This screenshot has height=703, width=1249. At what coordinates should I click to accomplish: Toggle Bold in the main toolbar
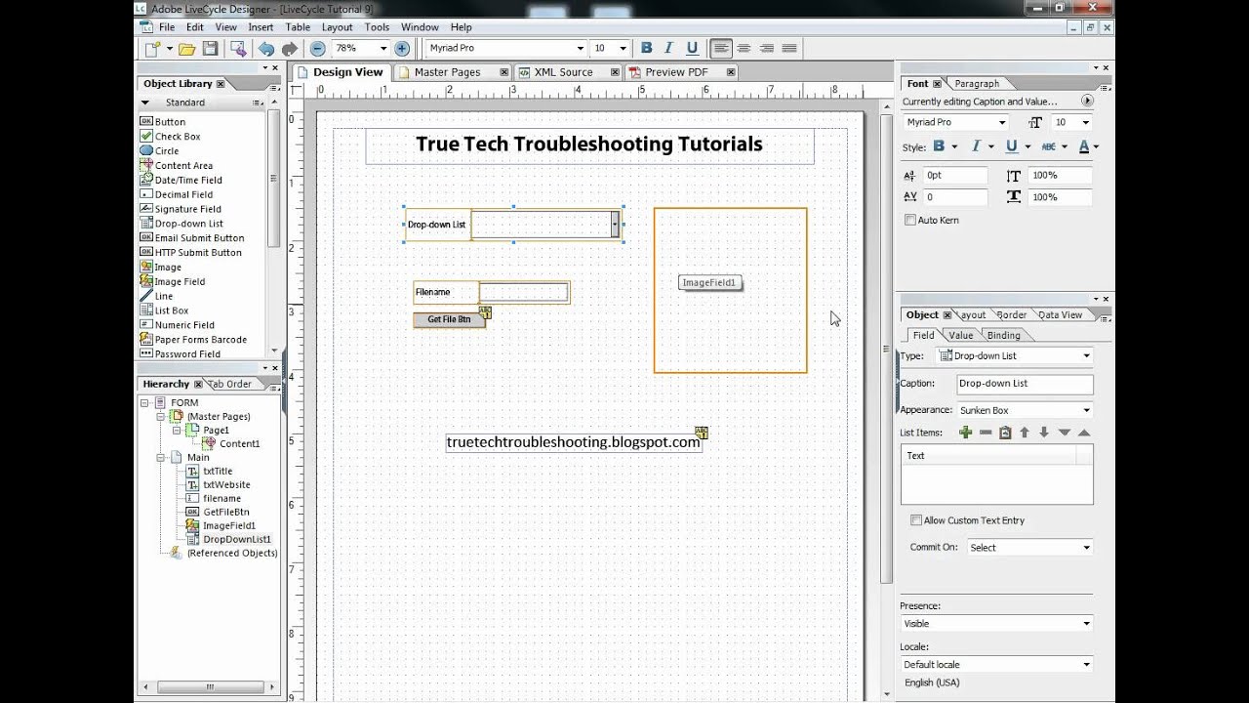[646, 48]
